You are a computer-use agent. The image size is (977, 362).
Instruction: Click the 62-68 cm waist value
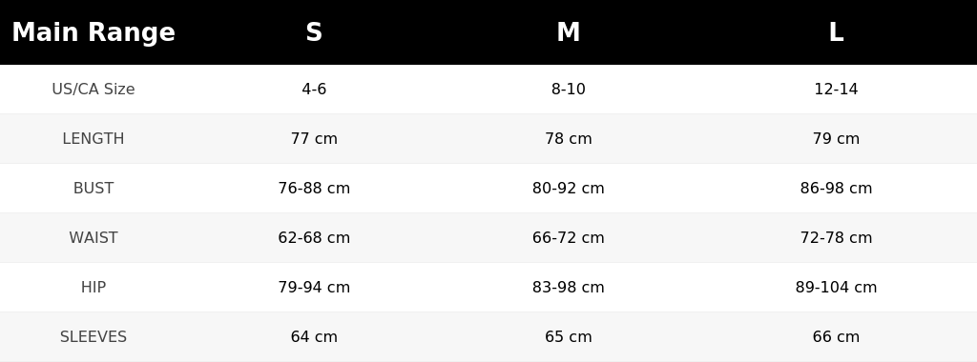click(x=314, y=237)
